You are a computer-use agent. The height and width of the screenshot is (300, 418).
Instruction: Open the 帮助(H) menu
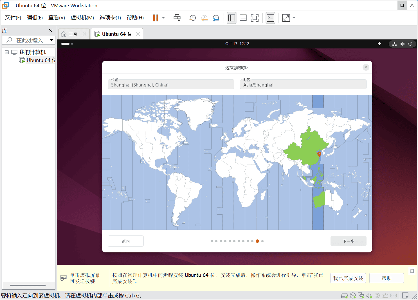click(x=135, y=18)
